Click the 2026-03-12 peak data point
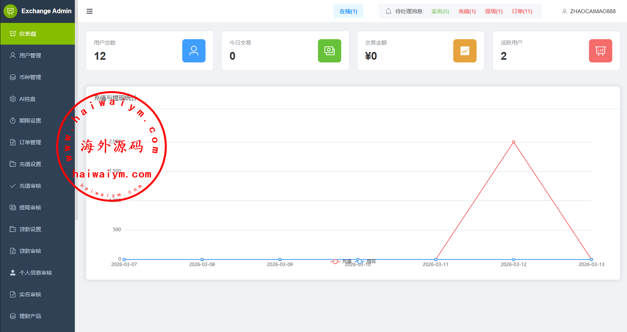 [x=513, y=142]
